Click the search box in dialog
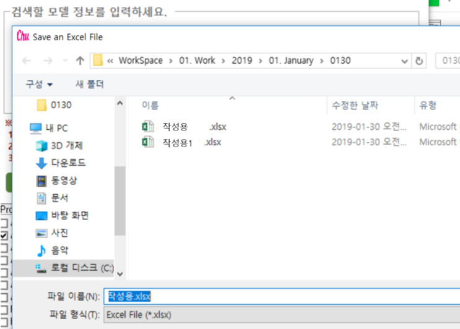Image resolution: width=460 pixels, height=329 pixels. coord(448,61)
